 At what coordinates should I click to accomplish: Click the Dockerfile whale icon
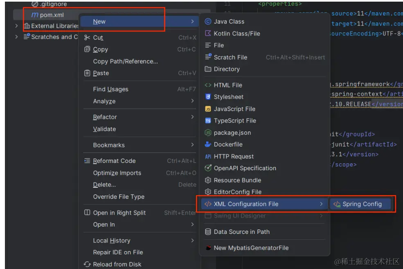tap(208, 145)
